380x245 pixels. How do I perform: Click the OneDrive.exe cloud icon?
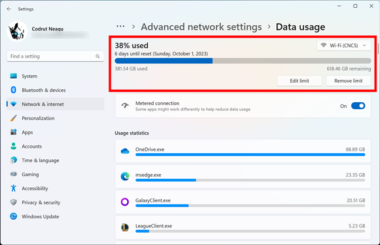125,151
